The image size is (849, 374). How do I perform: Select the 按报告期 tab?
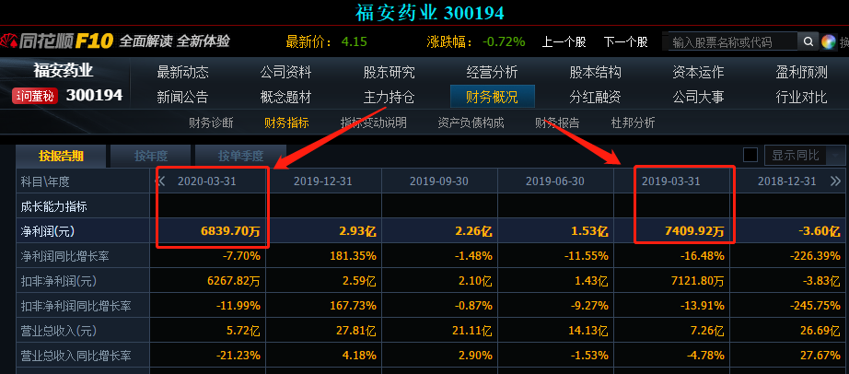tap(61, 156)
